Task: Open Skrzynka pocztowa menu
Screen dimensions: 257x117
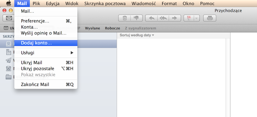Action: 105,3
